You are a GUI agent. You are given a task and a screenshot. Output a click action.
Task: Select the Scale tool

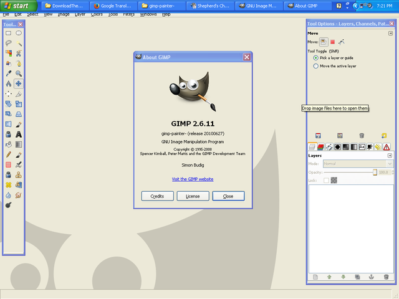pyautogui.click(x=19, y=104)
